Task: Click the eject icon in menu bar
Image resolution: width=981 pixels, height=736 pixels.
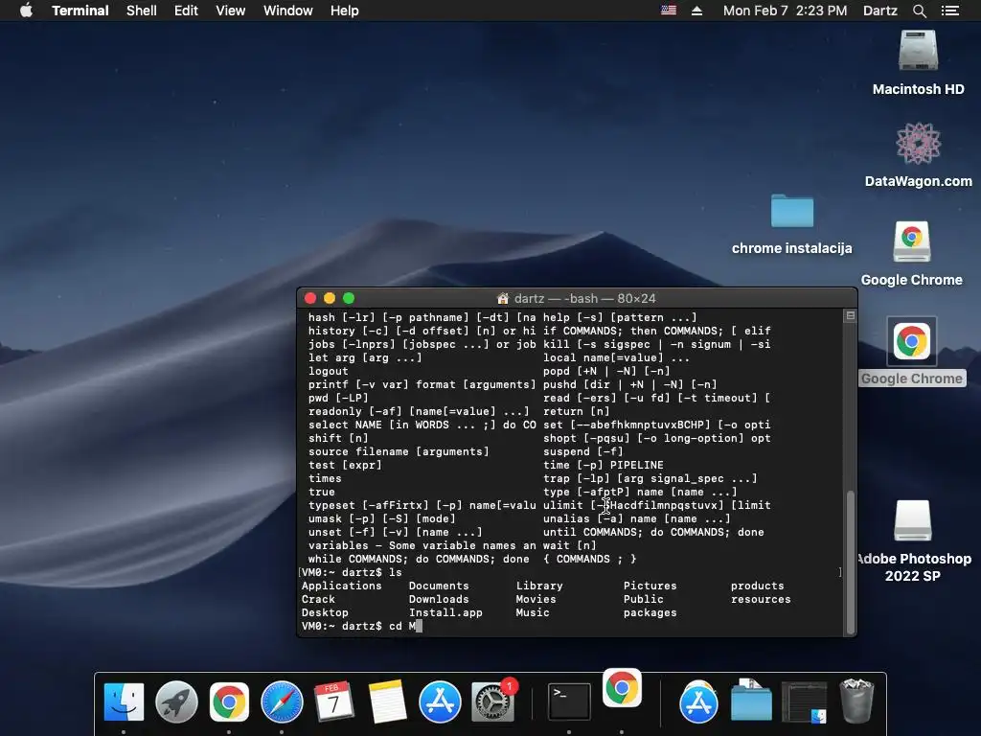Action: [x=696, y=11]
